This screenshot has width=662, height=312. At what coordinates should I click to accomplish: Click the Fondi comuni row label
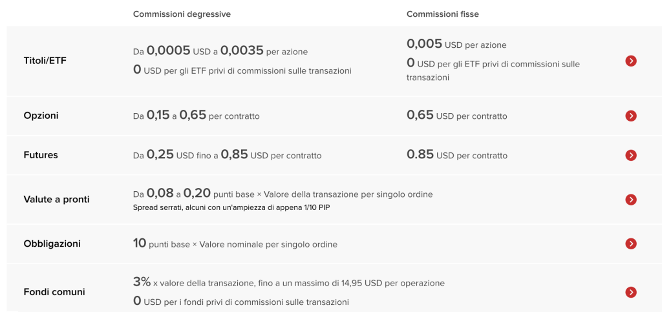[54, 292]
